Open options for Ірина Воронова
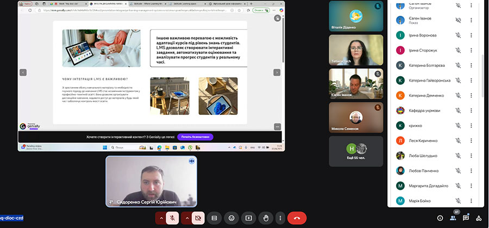 click(x=471, y=35)
